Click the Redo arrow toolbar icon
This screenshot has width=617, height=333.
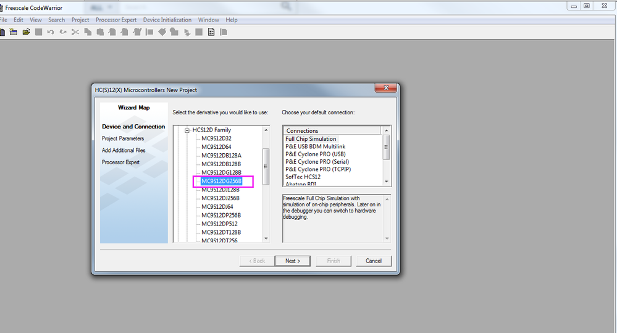click(63, 32)
